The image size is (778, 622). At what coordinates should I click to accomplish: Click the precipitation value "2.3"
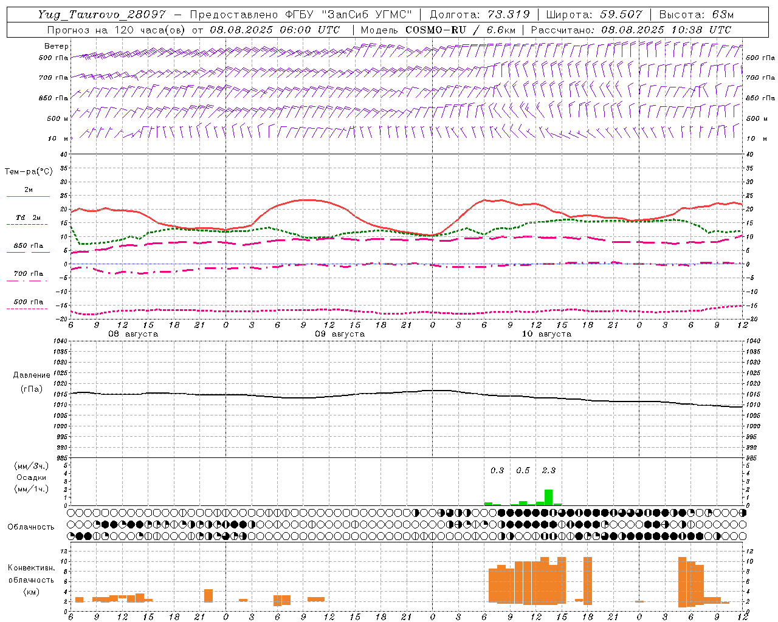[549, 470]
